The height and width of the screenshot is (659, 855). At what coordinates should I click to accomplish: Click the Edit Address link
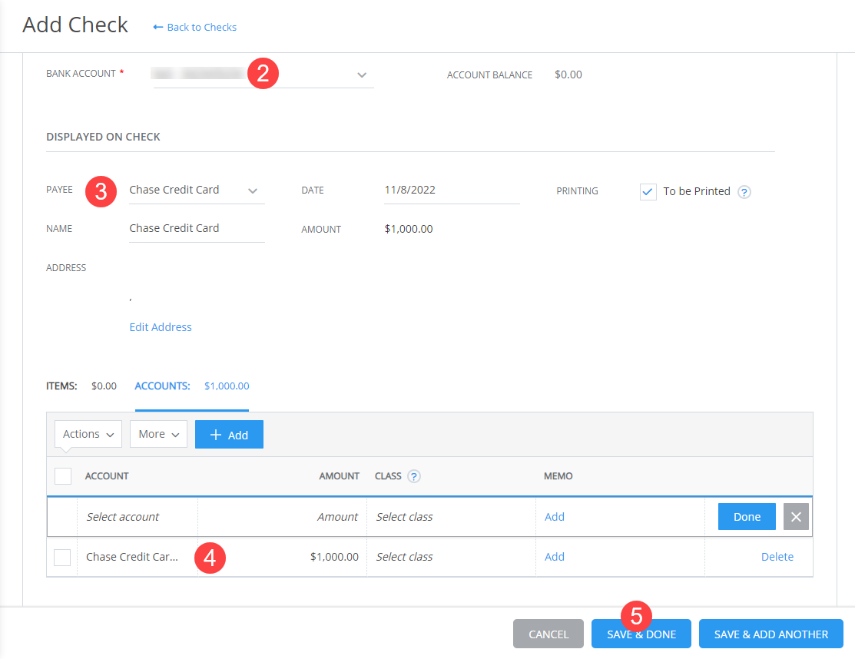[160, 326]
